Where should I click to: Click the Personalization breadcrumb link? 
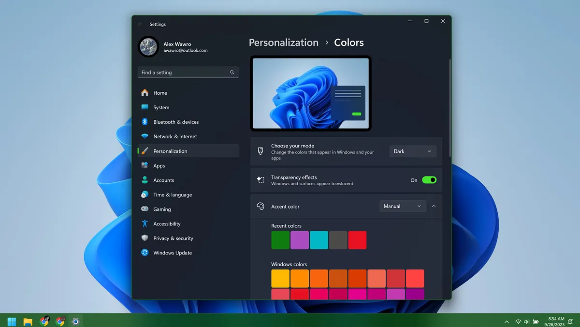point(283,43)
